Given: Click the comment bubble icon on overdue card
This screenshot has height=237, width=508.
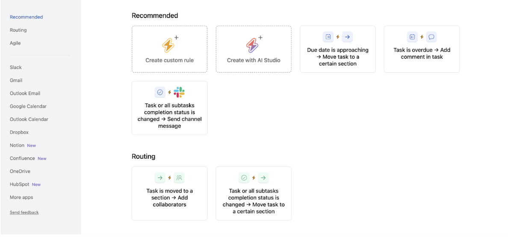Looking at the screenshot, I should 431,37.
